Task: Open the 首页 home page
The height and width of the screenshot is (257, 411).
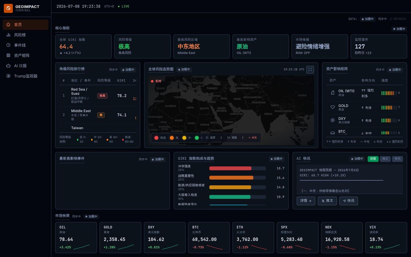Action: pyautogui.click(x=26, y=25)
